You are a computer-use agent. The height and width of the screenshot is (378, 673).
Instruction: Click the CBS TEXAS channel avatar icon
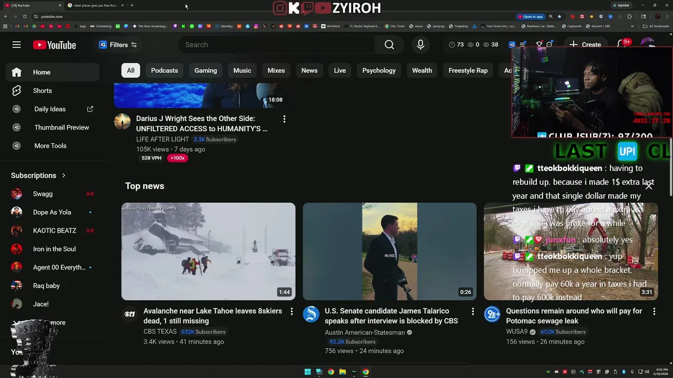click(130, 314)
